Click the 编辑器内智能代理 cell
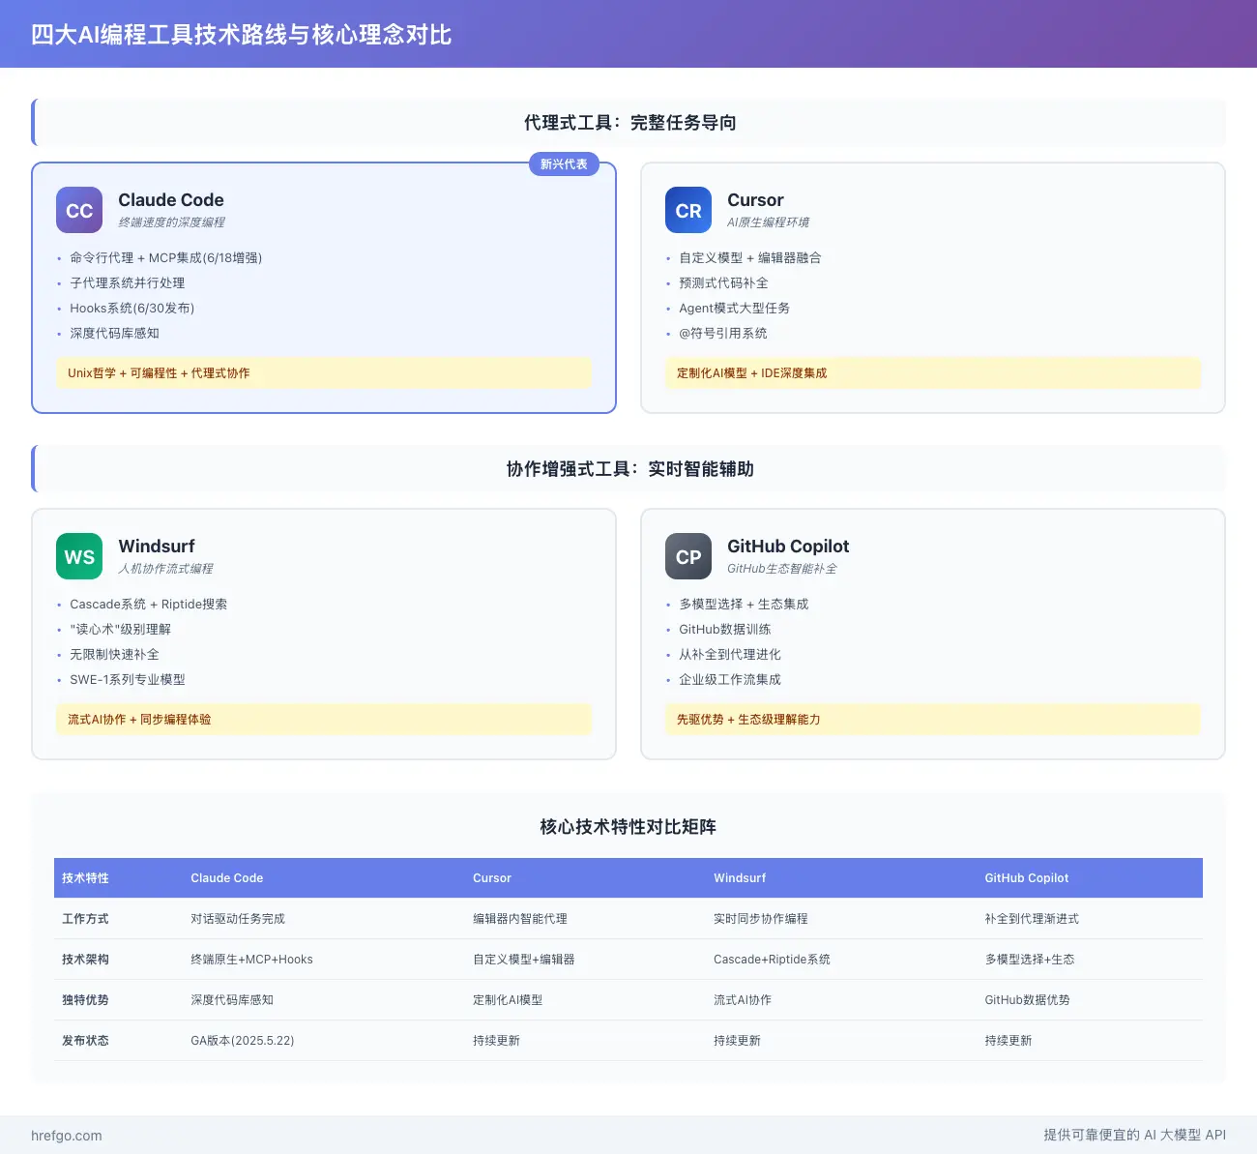 click(x=520, y=919)
